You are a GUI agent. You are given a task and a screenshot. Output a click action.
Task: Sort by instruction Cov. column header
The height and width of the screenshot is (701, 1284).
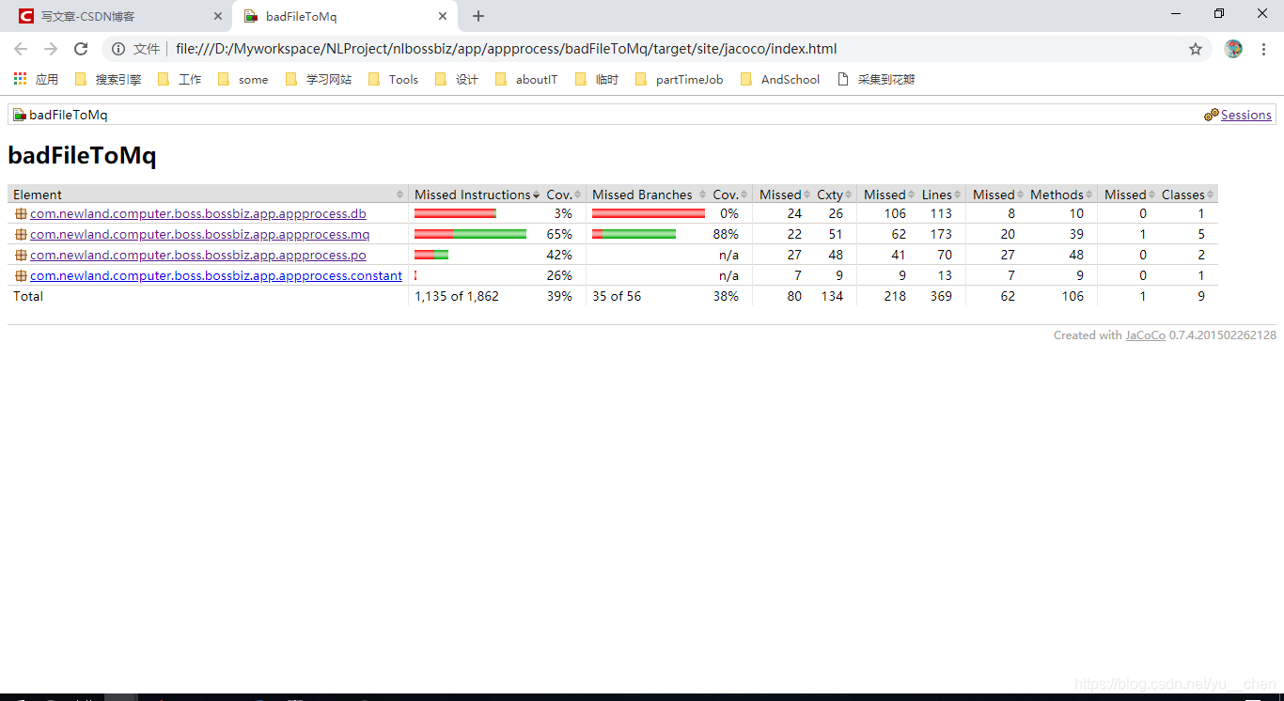tap(563, 195)
